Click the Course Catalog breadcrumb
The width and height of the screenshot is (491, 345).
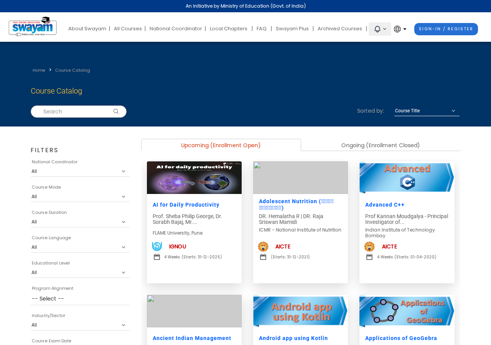coord(72,70)
